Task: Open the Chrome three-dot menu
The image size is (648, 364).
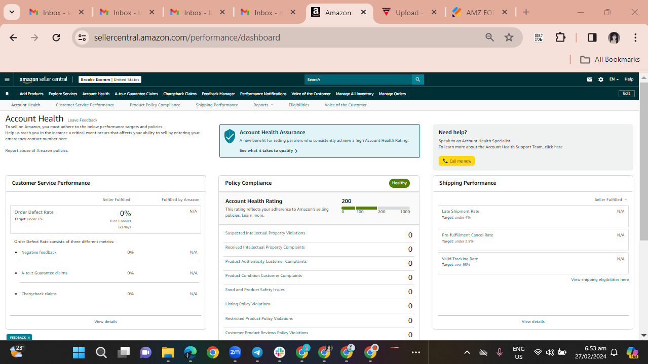Action: point(635,37)
